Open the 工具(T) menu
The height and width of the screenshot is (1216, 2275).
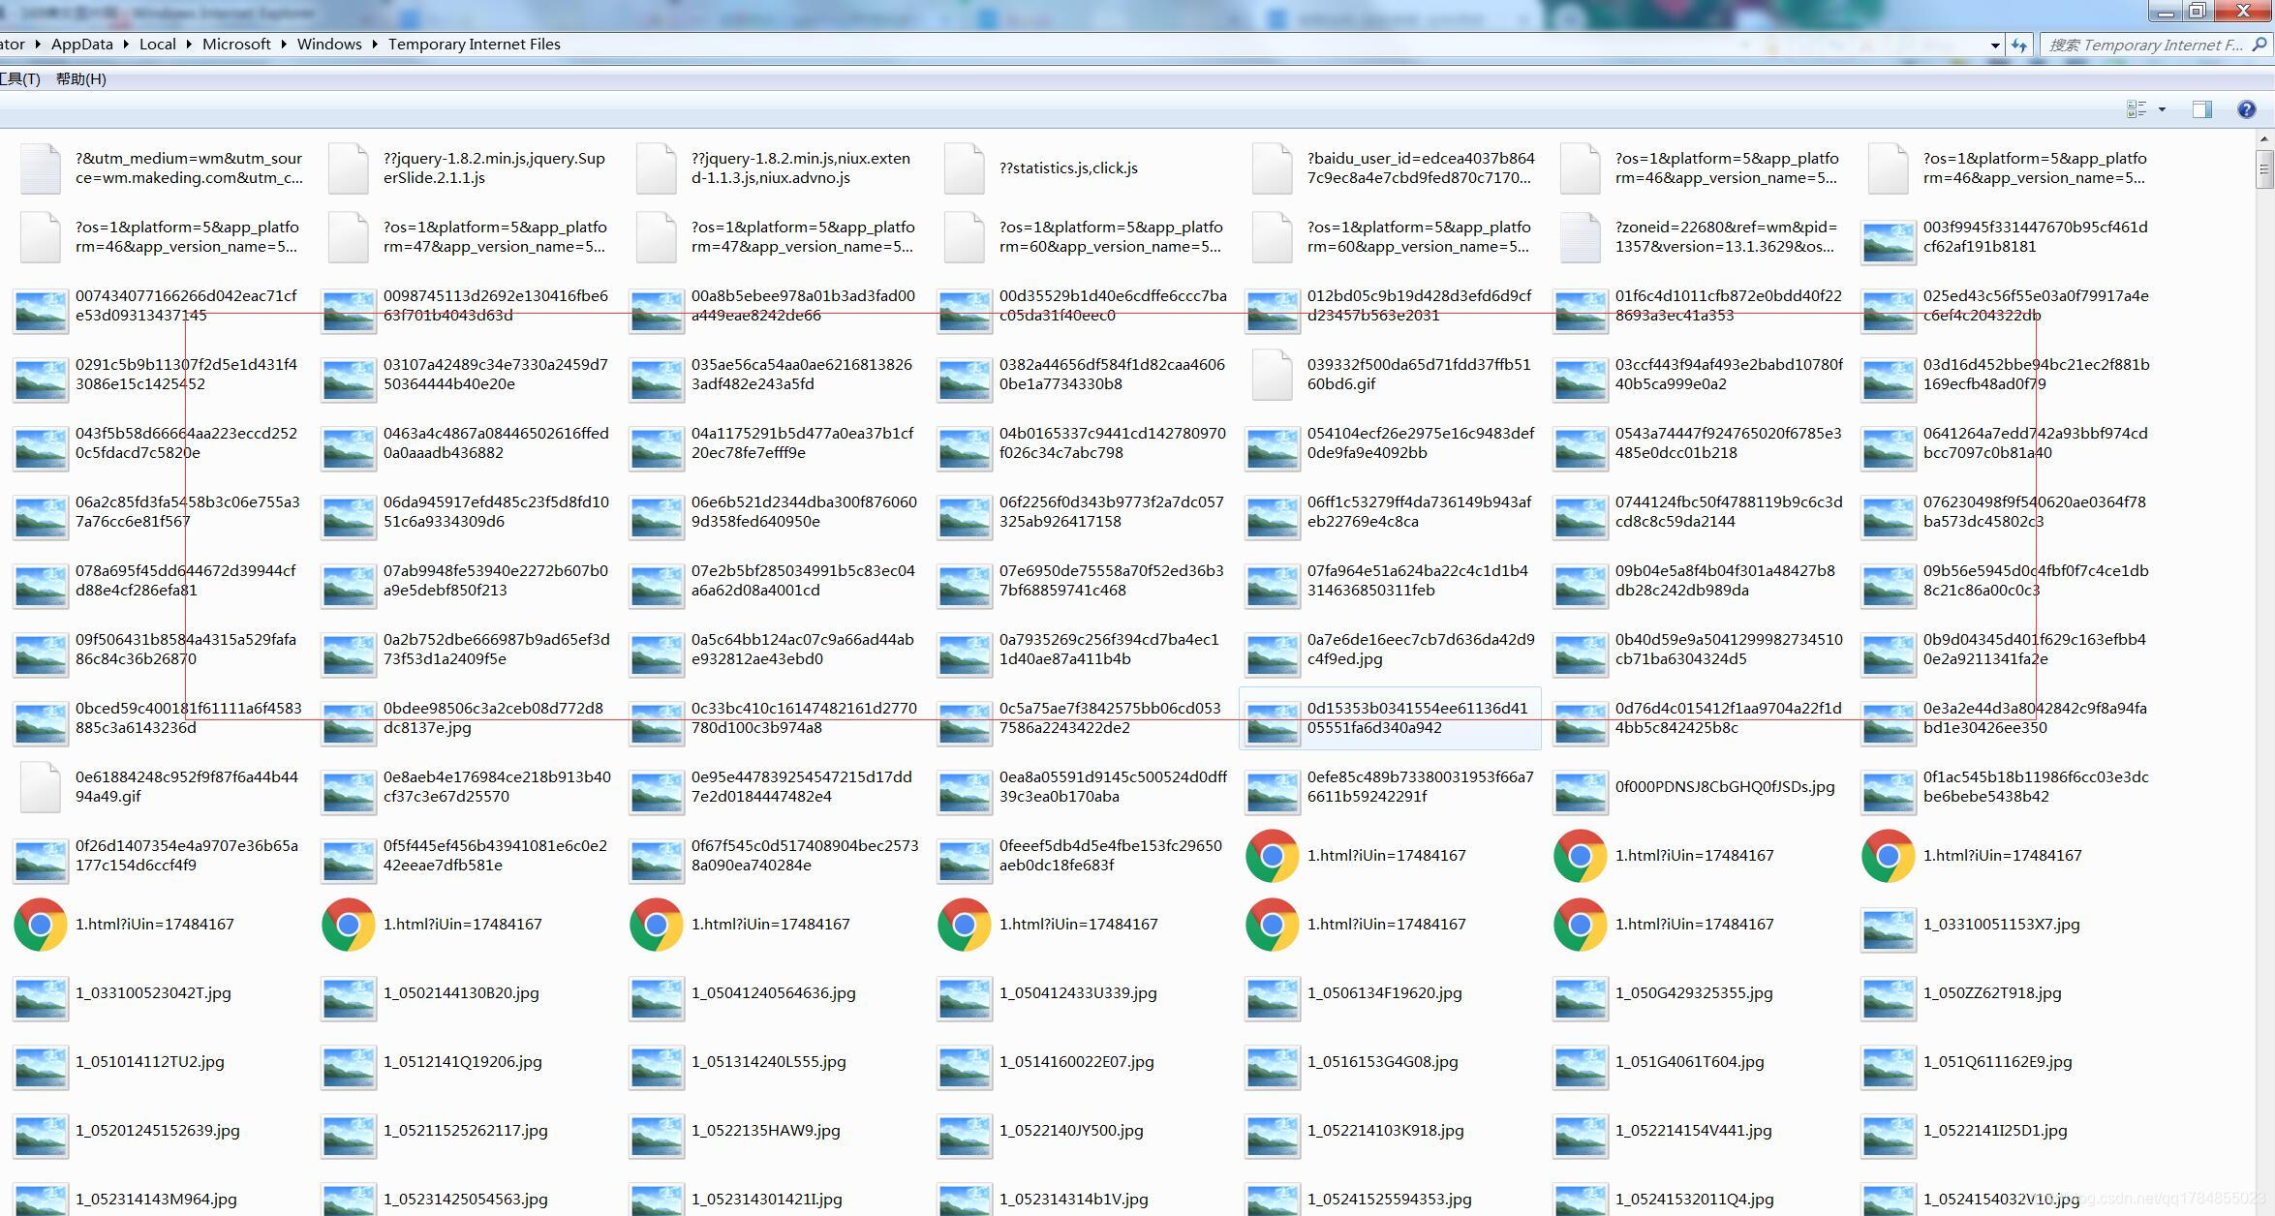coord(19,79)
